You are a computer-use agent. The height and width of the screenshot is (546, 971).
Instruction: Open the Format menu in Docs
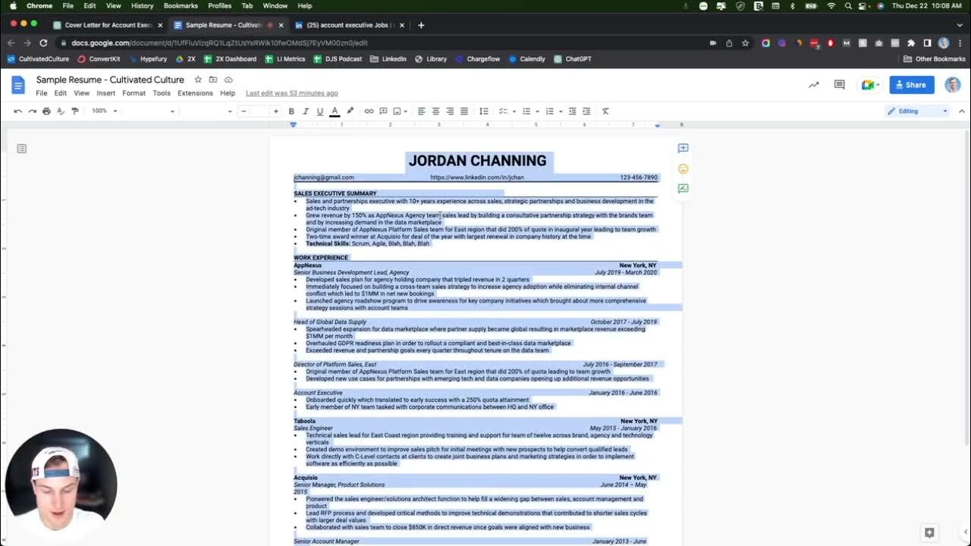point(134,93)
